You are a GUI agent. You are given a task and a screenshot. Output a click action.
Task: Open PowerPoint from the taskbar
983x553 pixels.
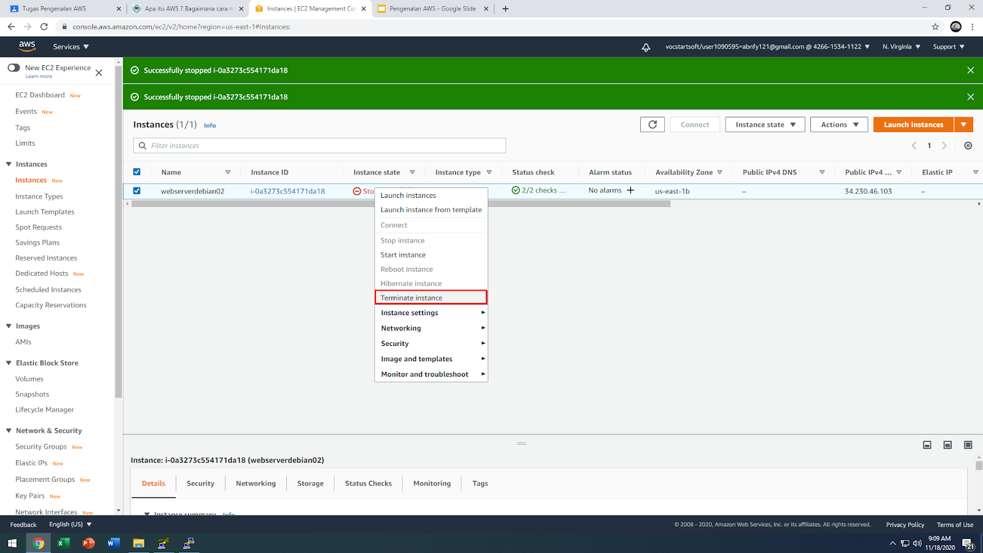point(88,543)
